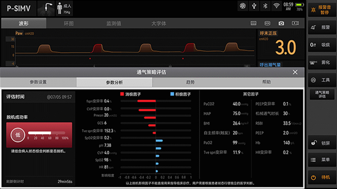Toggle the Bluetooth icon
Viewport: 337px width, 189px height.
click(x=265, y=6)
